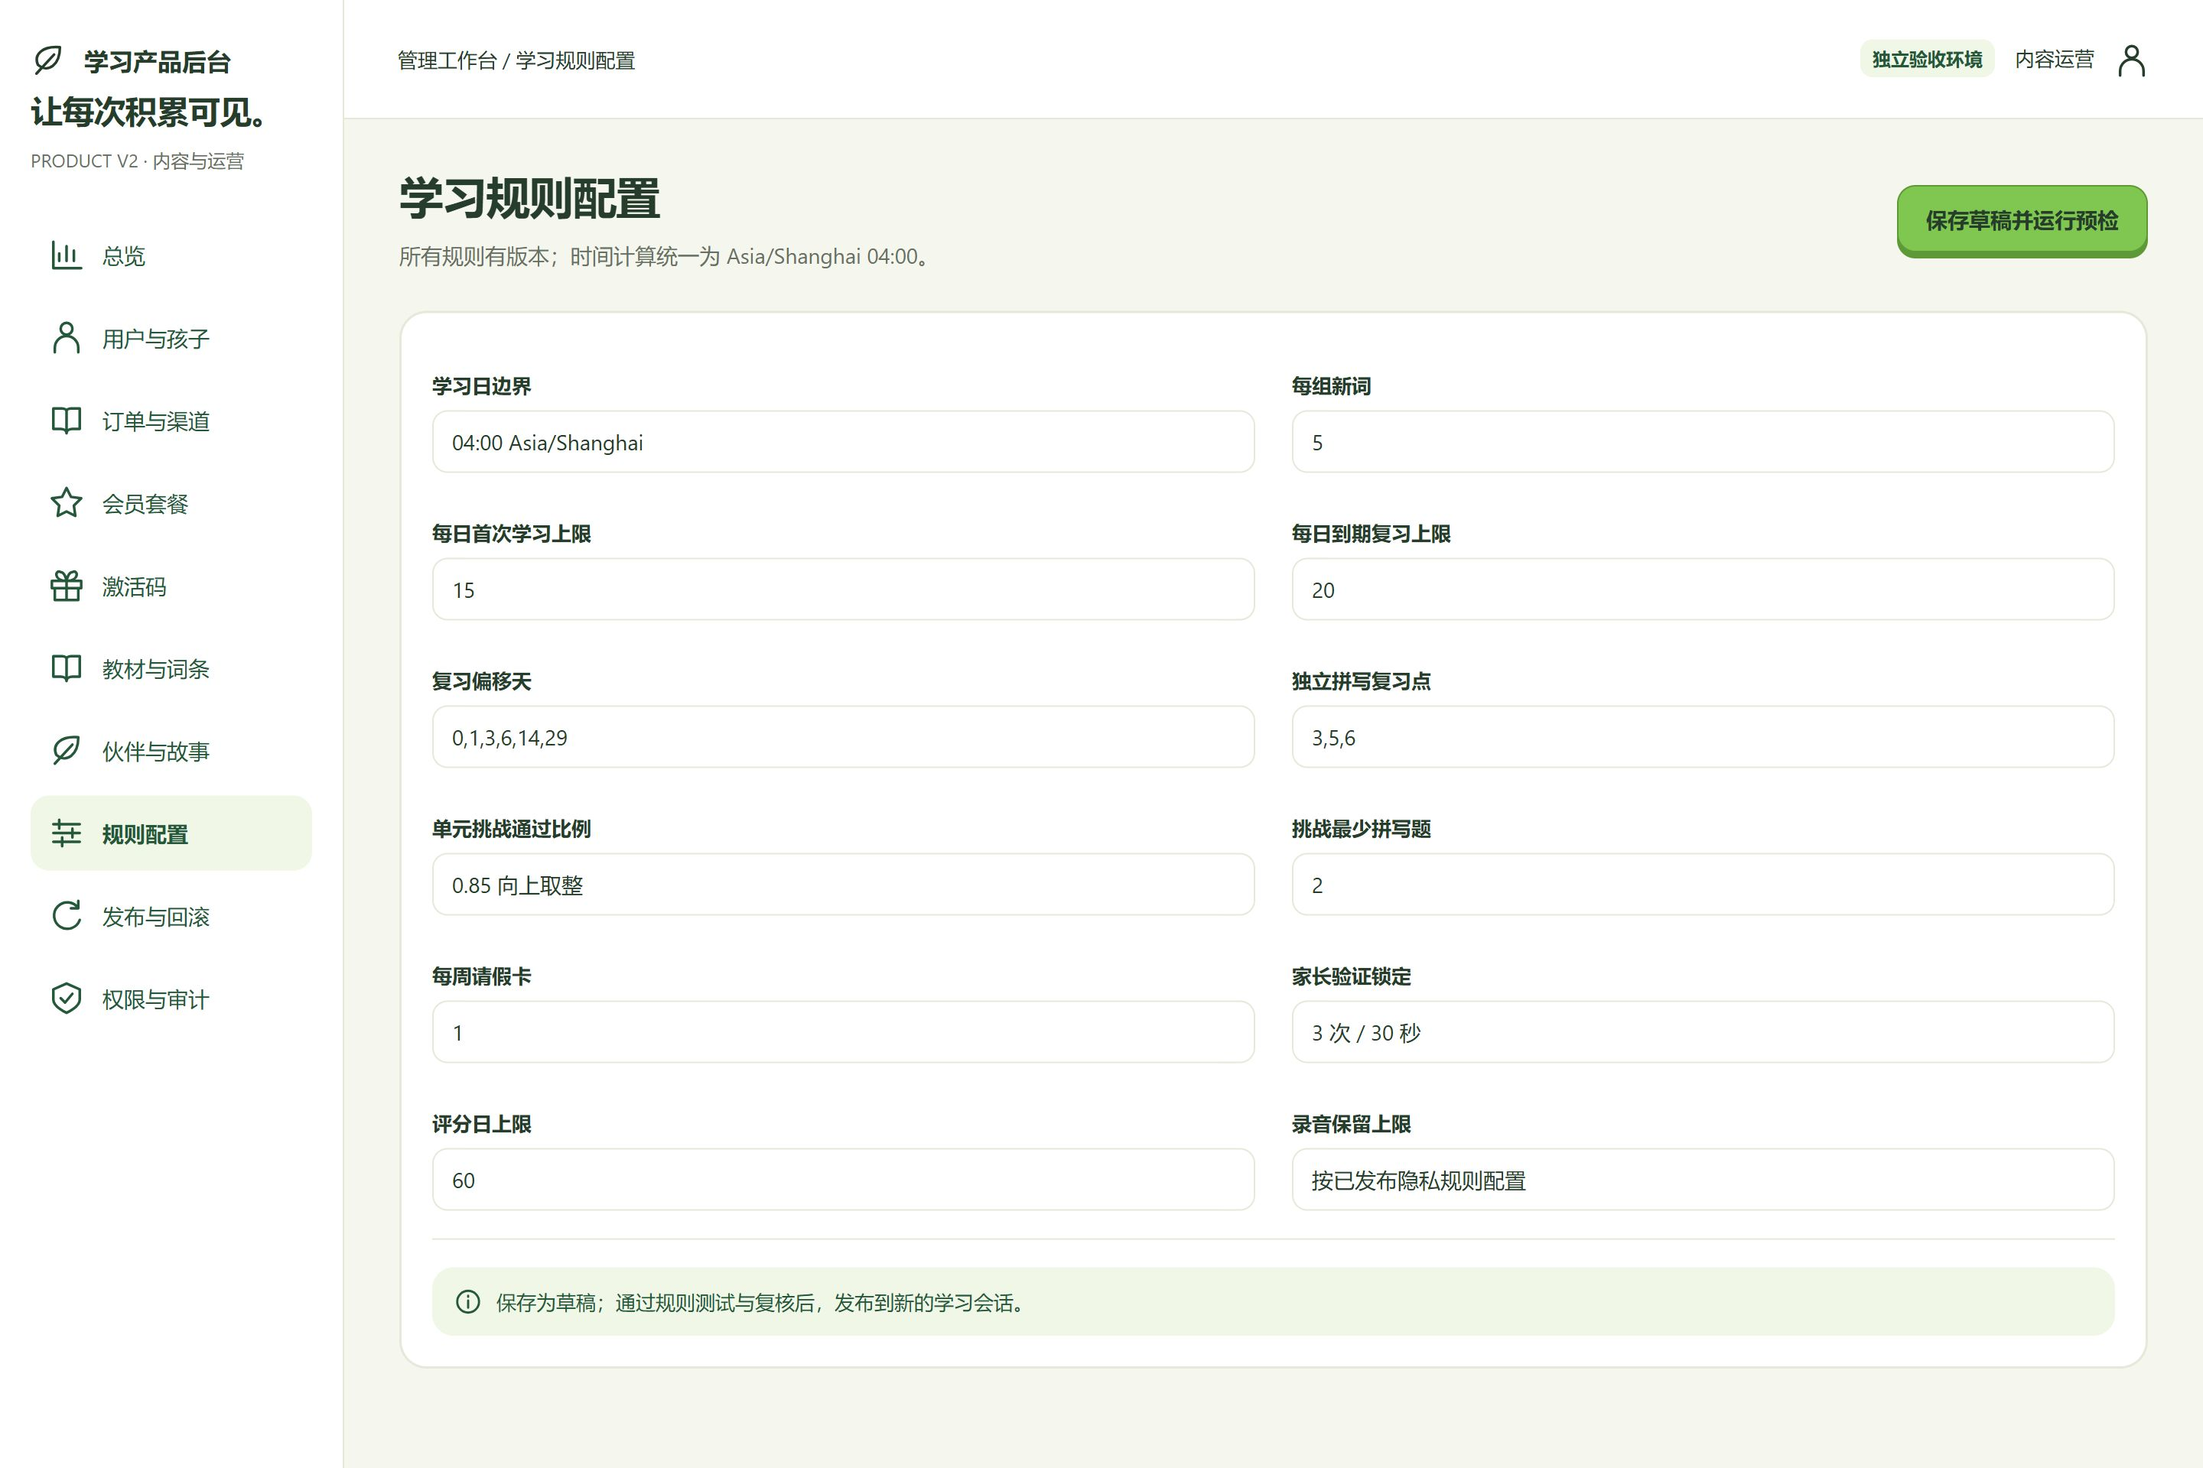Focus the 家长验证锁定 field
The width and height of the screenshot is (2203, 1468).
coord(1703,1033)
